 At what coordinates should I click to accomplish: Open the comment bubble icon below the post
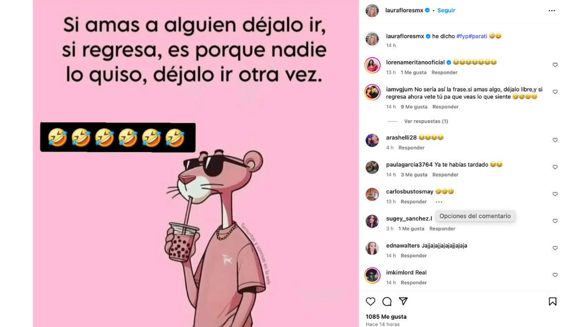[387, 301]
